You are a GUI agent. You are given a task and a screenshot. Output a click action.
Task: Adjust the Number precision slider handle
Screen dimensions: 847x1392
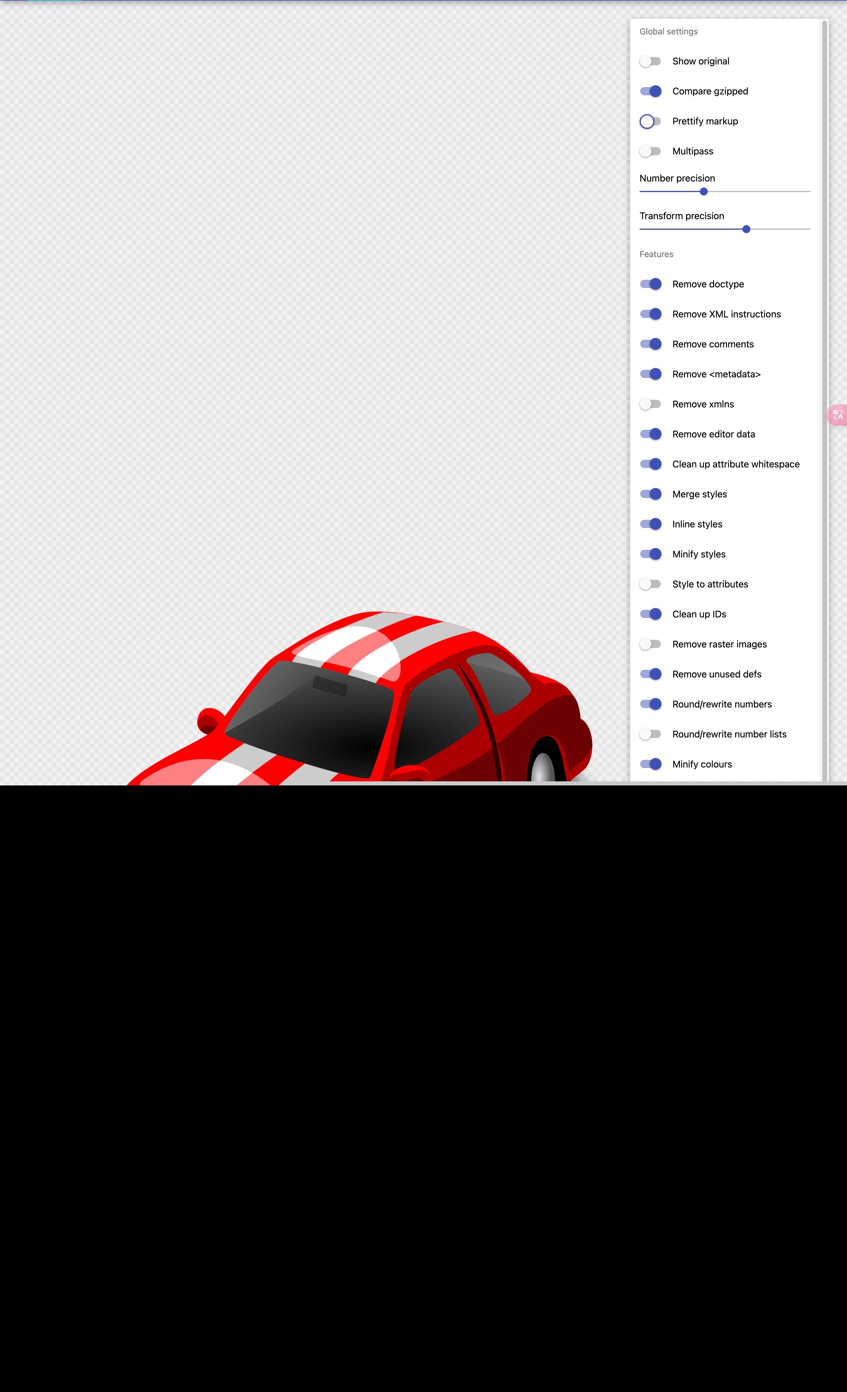[703, 192]
